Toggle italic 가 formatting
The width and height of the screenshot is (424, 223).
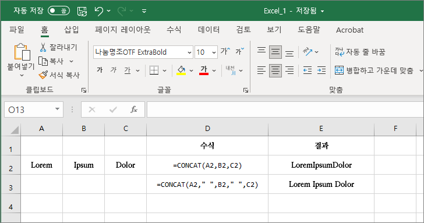(114, 70)
